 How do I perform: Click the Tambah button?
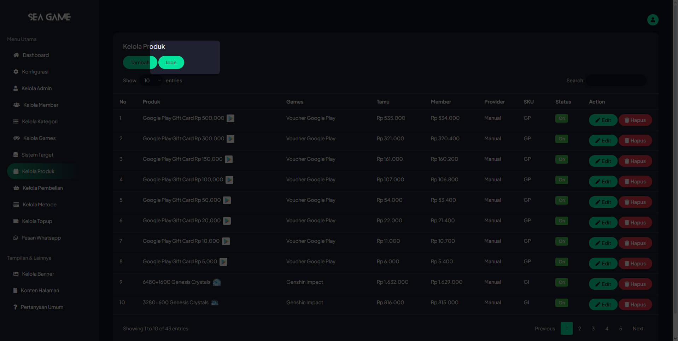click(x=140, y=63)
